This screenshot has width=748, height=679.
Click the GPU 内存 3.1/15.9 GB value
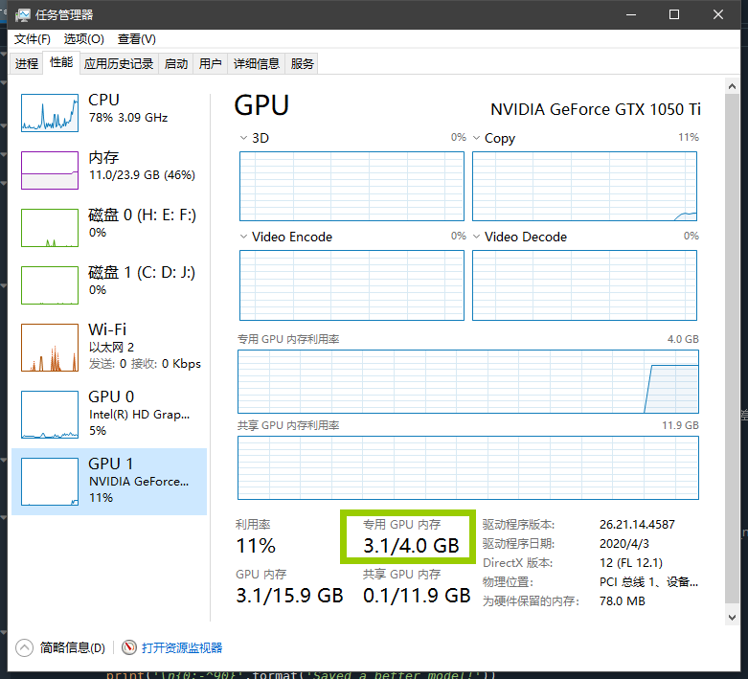coord(289,595)
